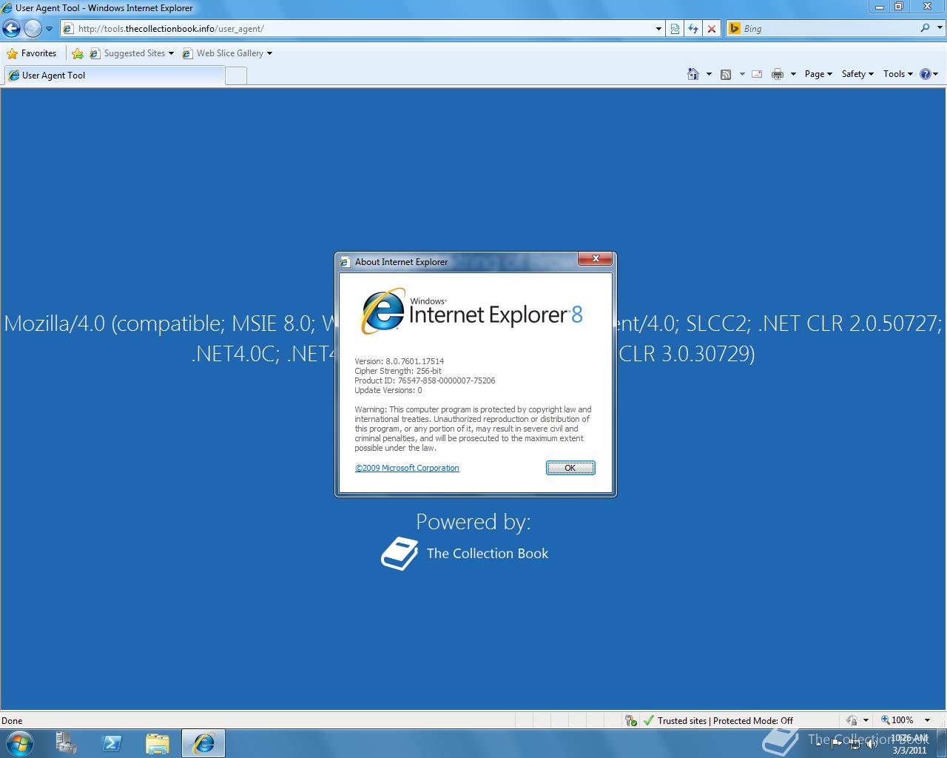Screen dimensions: 947x758
Task: Click the Manage Add-ons status bar icon
Action: pyautogui.click(x=631, y=720)
